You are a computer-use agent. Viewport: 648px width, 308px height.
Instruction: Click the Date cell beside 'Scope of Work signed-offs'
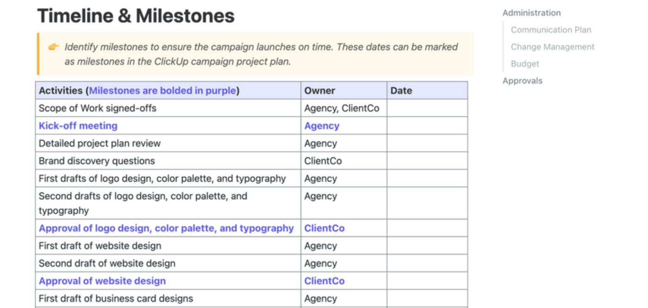pyautogui.click(x=426, y=108)
